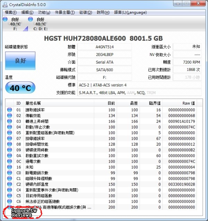This screenshot has width=208, height=221.
Task: Select raw value 003300190028
Action: [x=182, y=184]
